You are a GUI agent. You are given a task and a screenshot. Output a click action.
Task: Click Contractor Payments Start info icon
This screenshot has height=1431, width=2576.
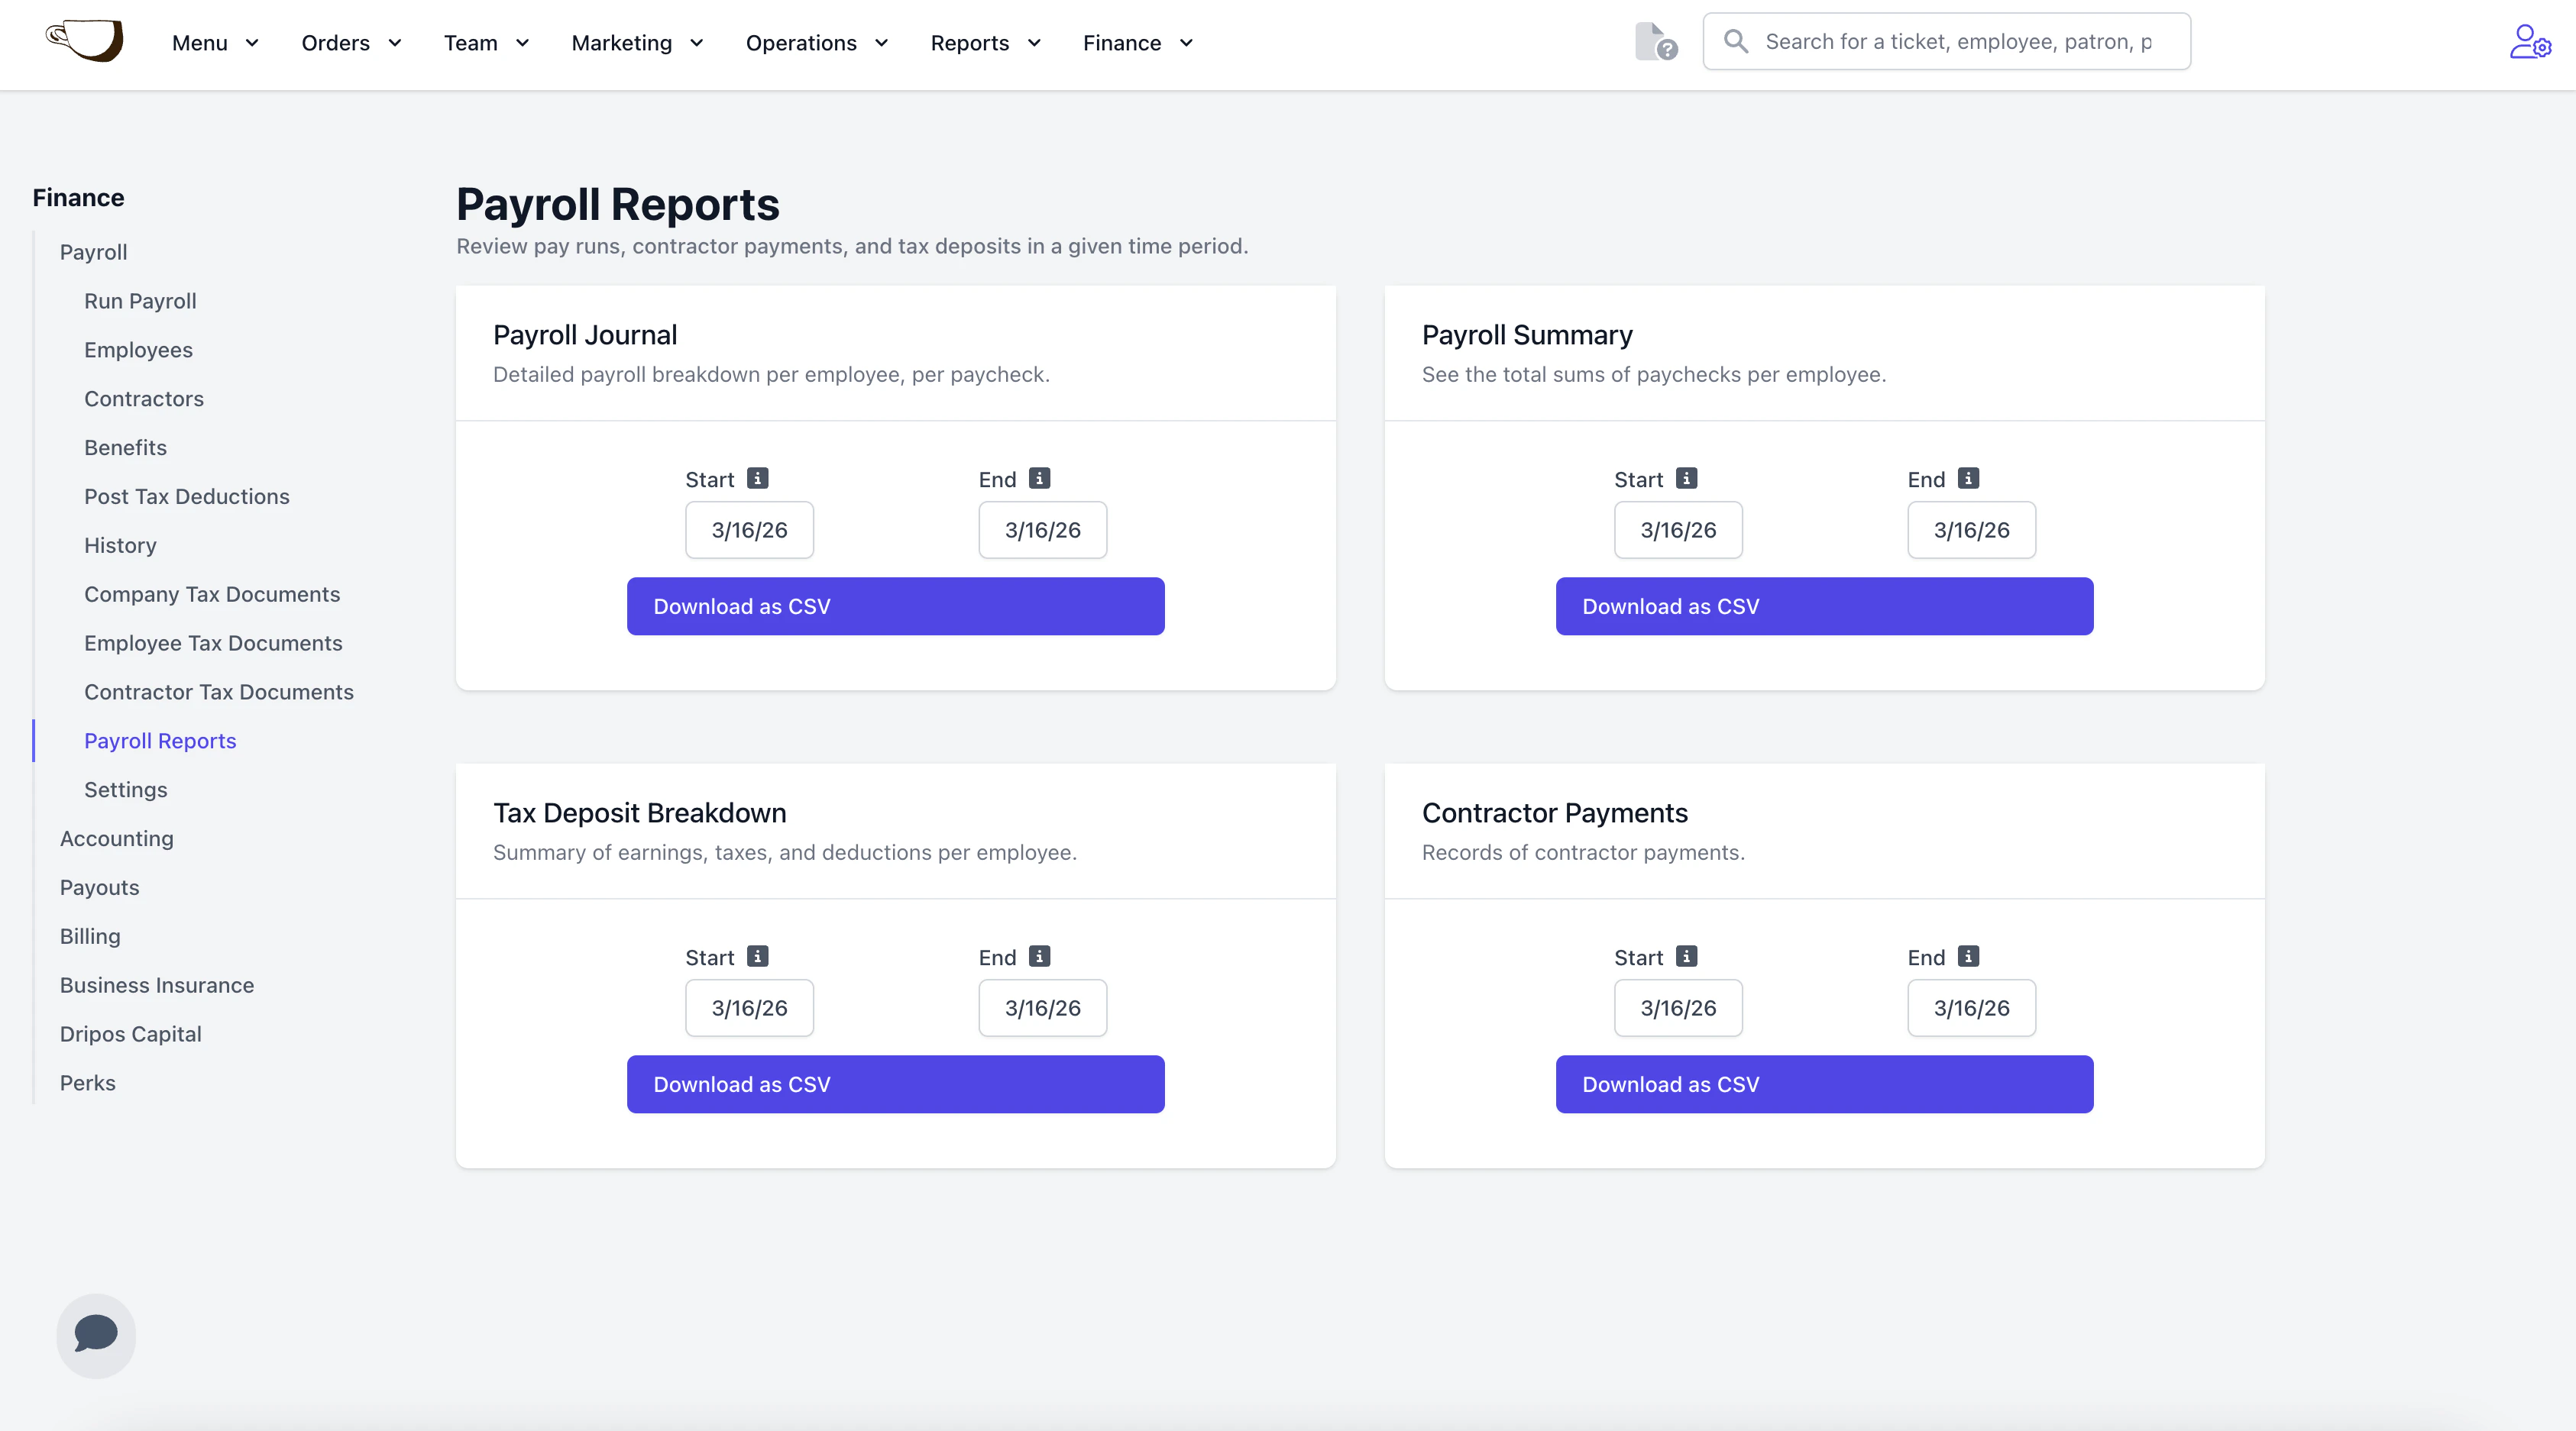pyautogui.click(x=1686, y=956)
